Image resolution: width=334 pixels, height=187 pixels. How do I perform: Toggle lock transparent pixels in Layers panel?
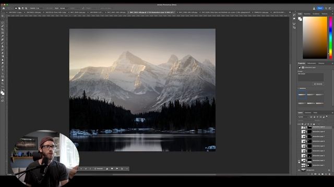pyautogui.click(x=302, y=124)
